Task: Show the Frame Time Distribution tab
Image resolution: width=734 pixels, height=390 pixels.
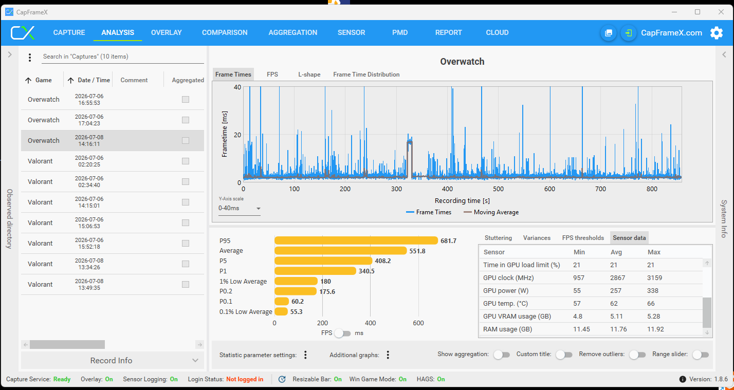Action: (366, 75)
